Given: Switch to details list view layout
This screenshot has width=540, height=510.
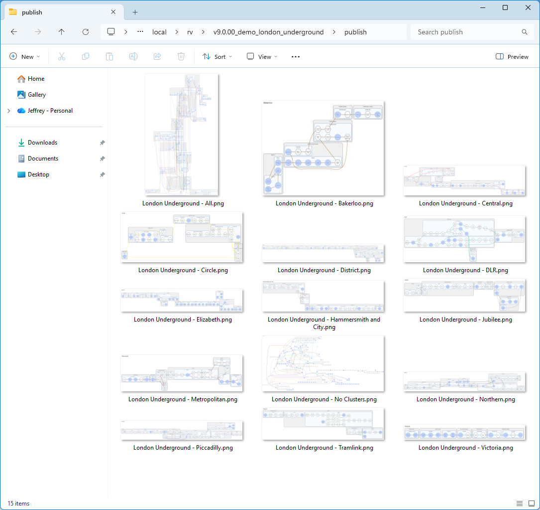Looking at the screenshot, I should [x=520, y=504].
